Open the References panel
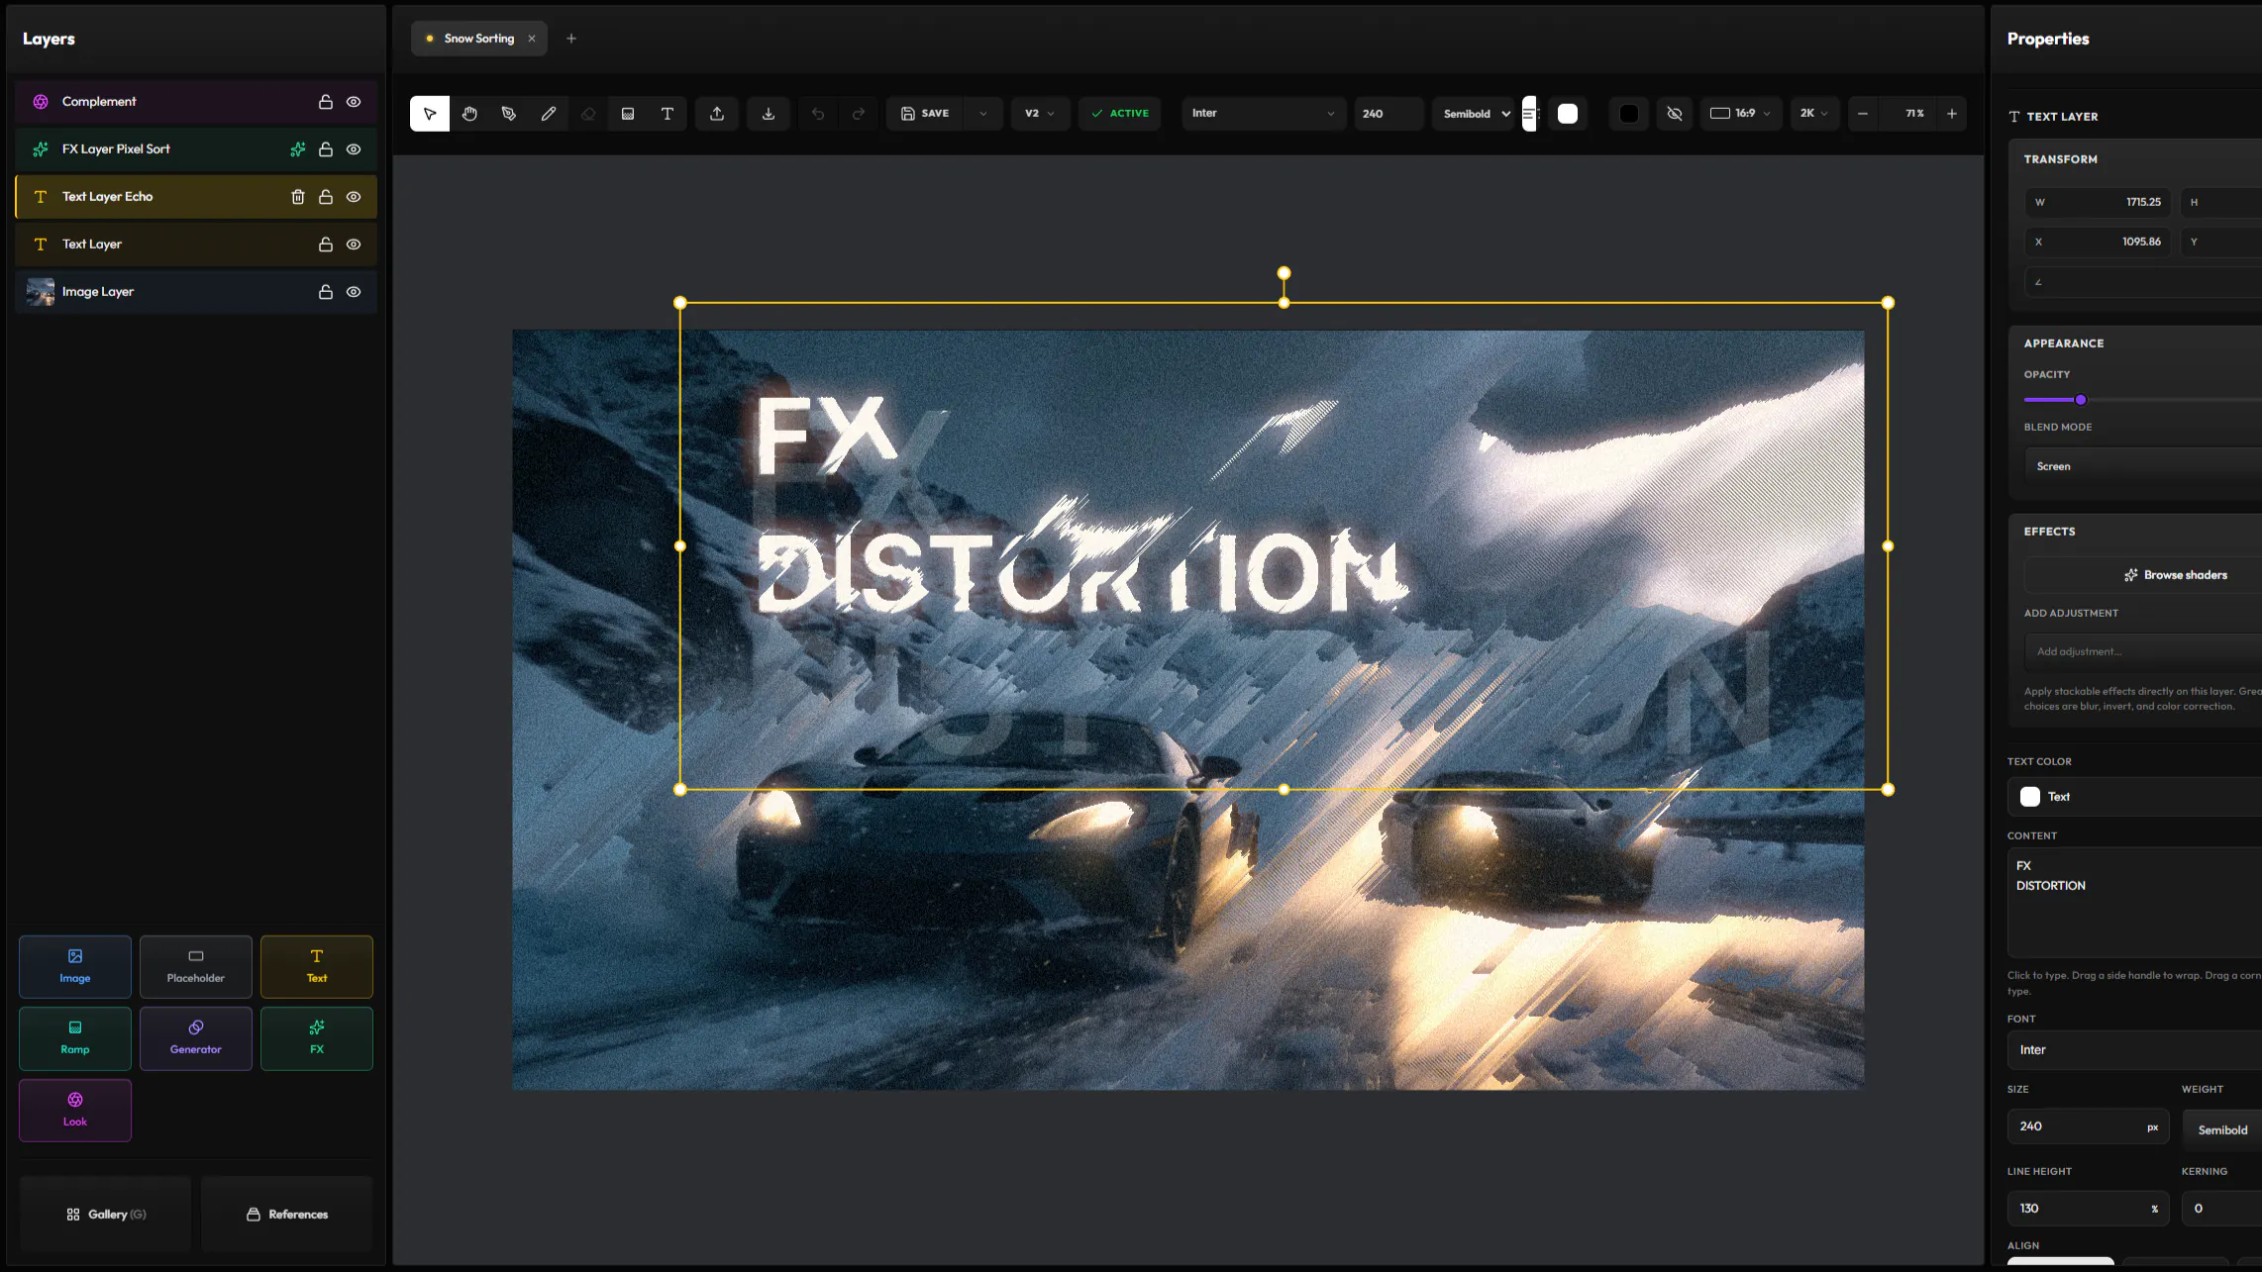 coord(287,1215)
